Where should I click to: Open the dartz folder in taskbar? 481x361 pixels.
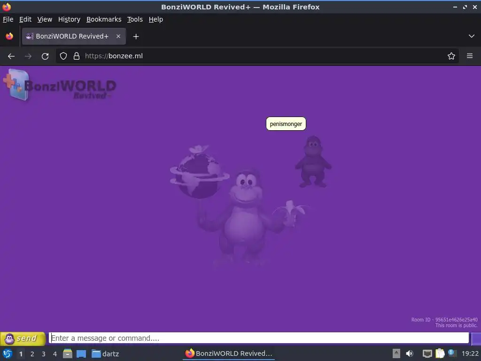(105, 354)
